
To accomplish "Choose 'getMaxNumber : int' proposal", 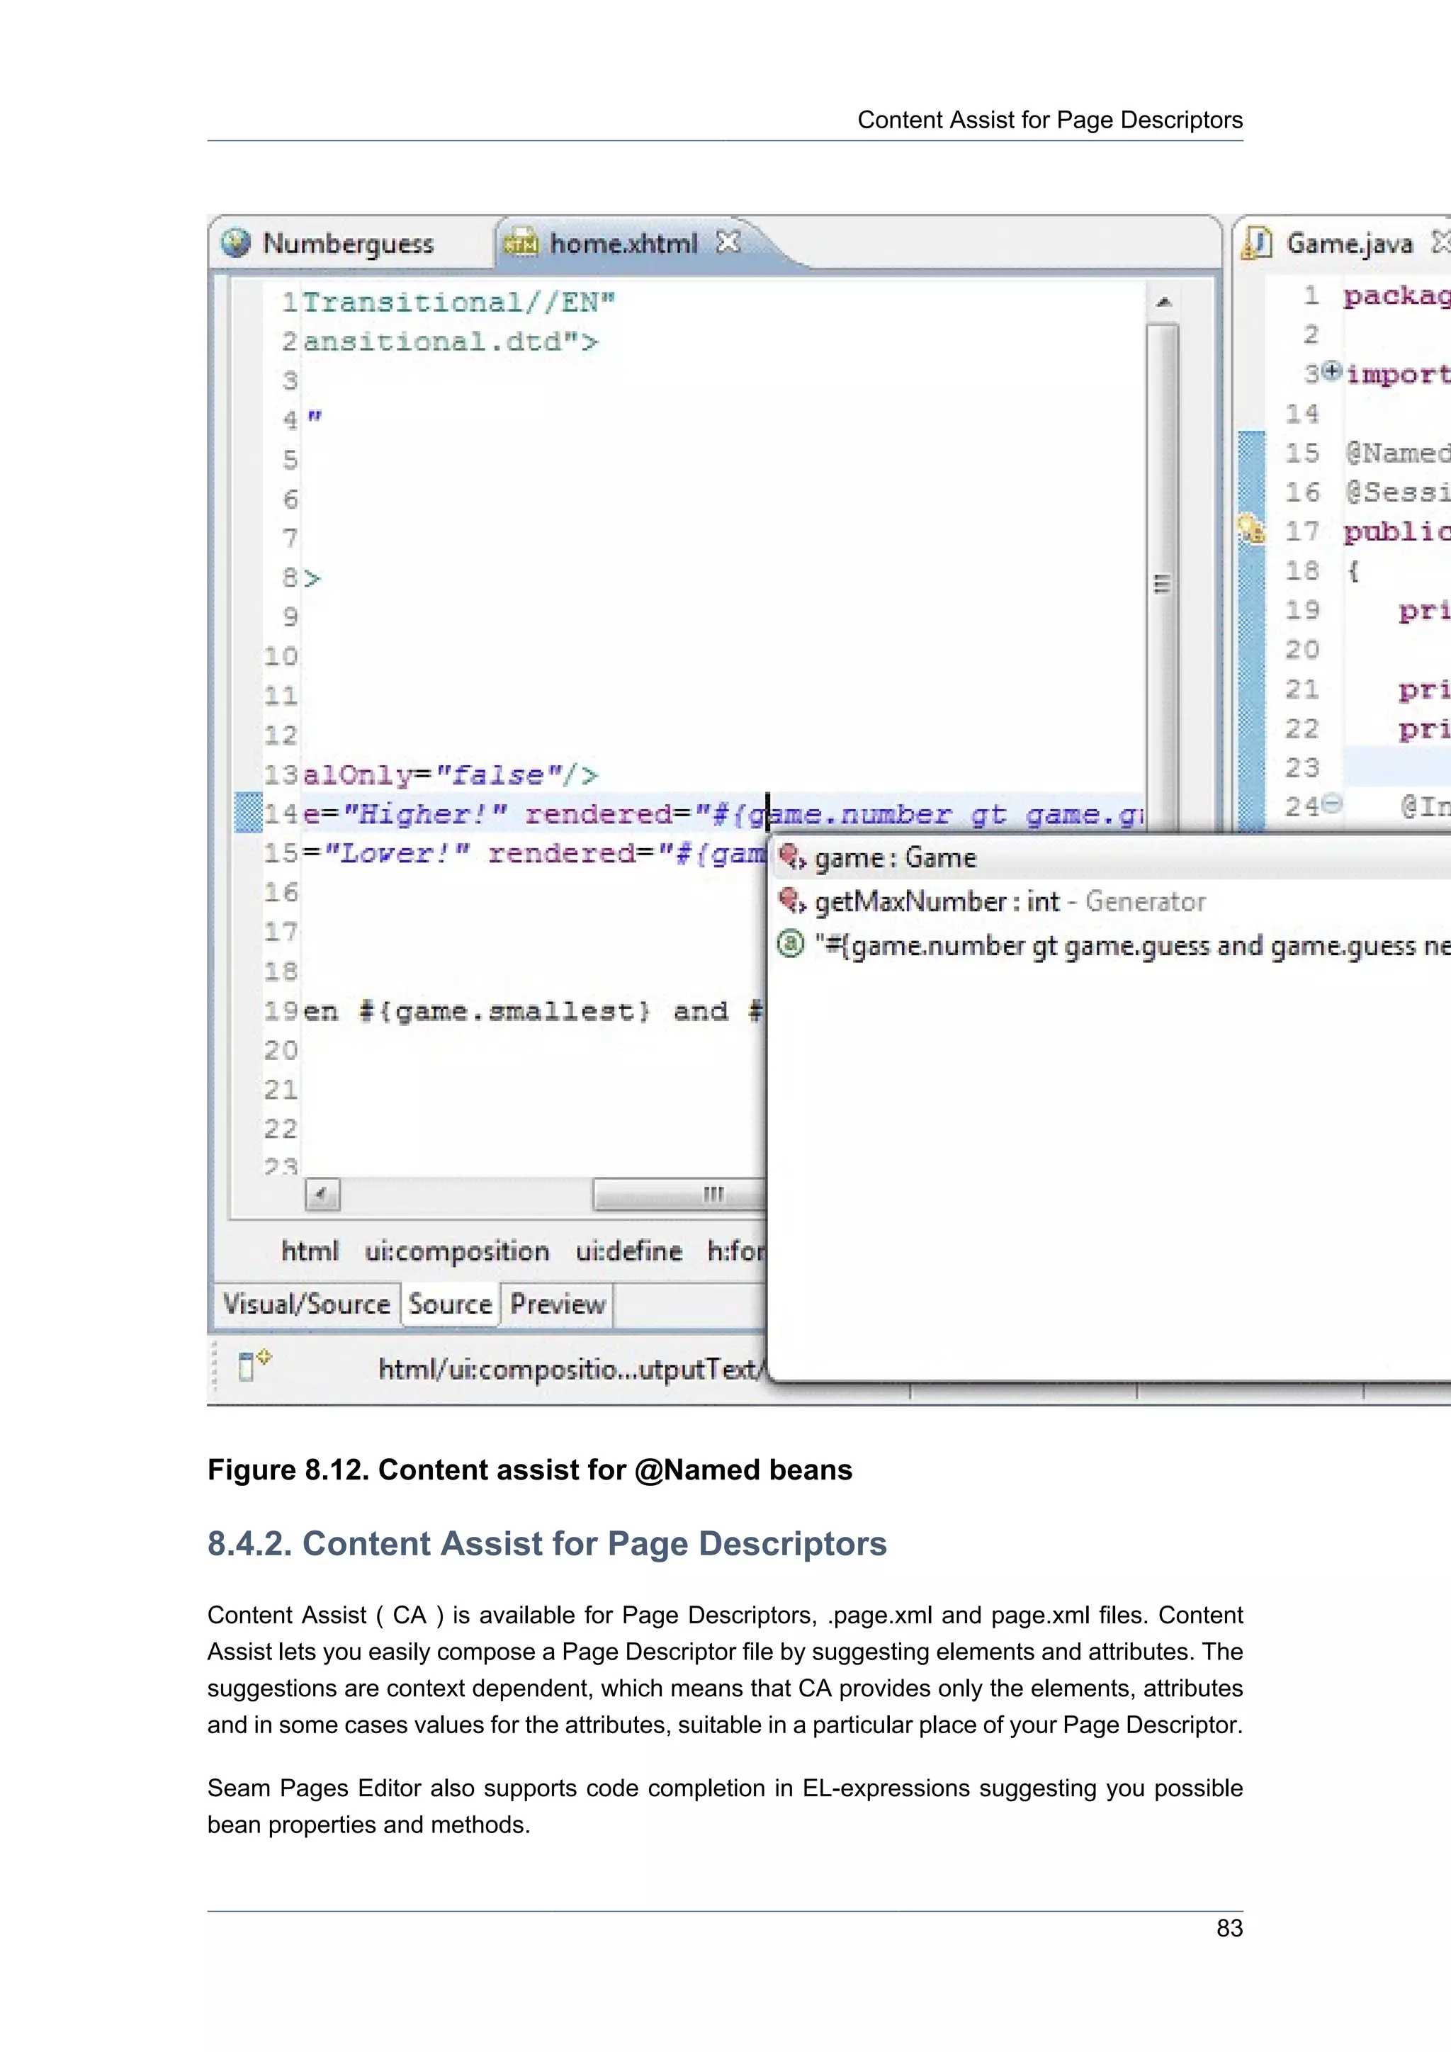I will pos(1110,902).
